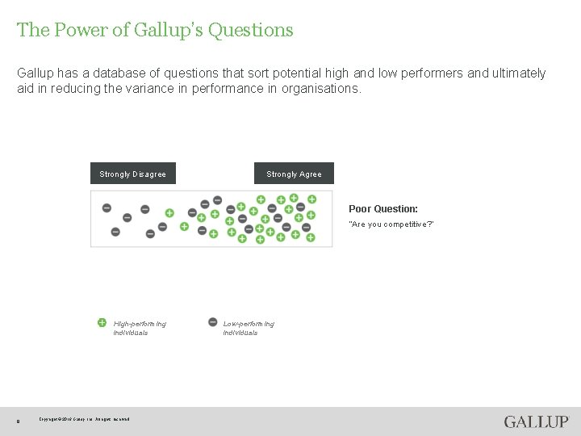Click the Strongly Agree label box
This screenshot has width=581, height=436.
coord(294,174)
